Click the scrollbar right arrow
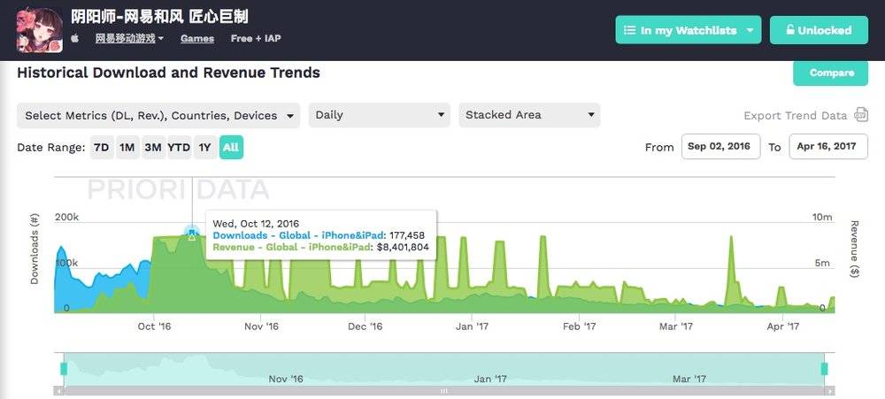The height and width of the screenshot is (399, 885). [830, 390]
